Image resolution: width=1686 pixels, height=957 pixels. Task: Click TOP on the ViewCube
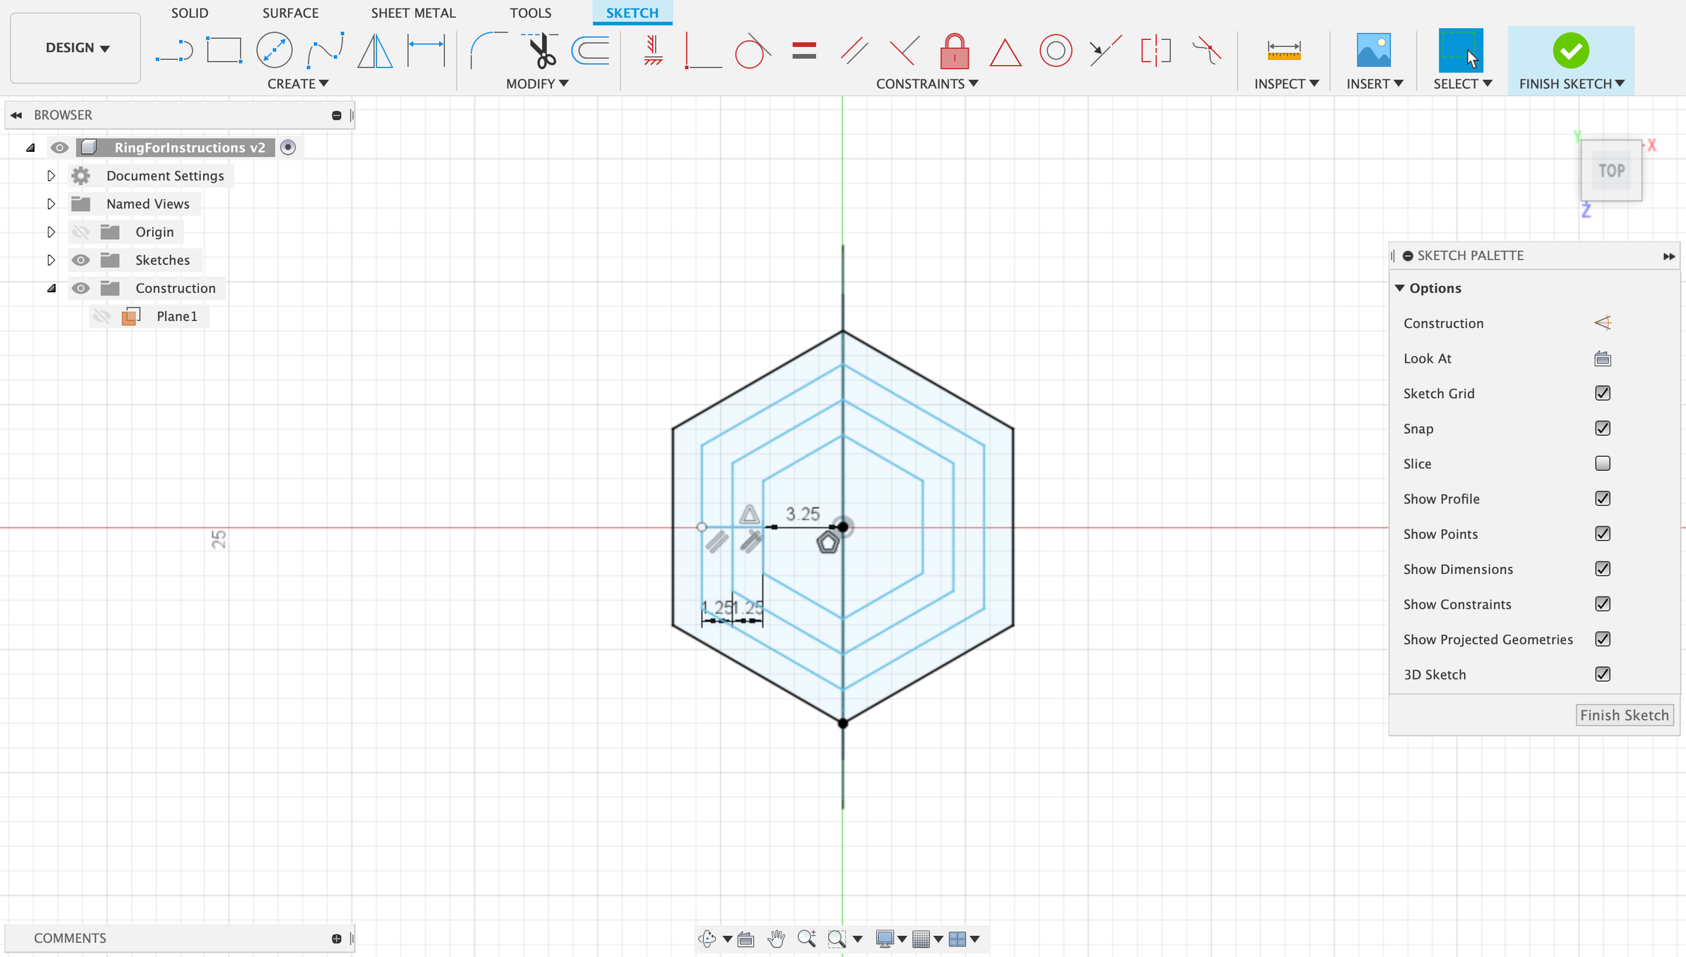pyautogui.click(x=1612, y=170)
